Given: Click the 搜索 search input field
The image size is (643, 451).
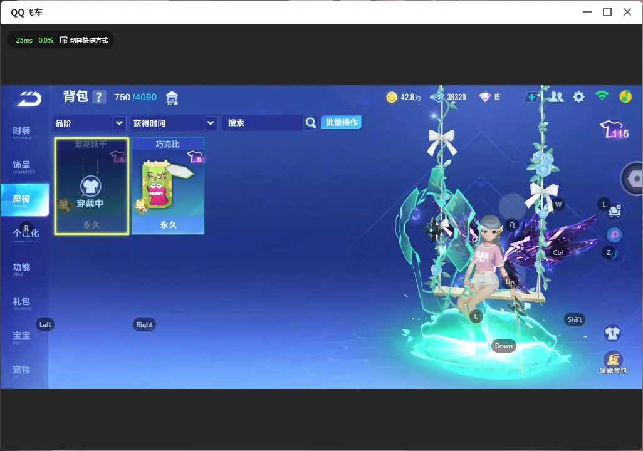Looking at the screenshot, I should [263, 123].
